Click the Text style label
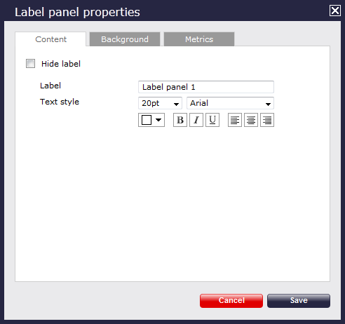345x324 pixels. [x=60, y=102]
